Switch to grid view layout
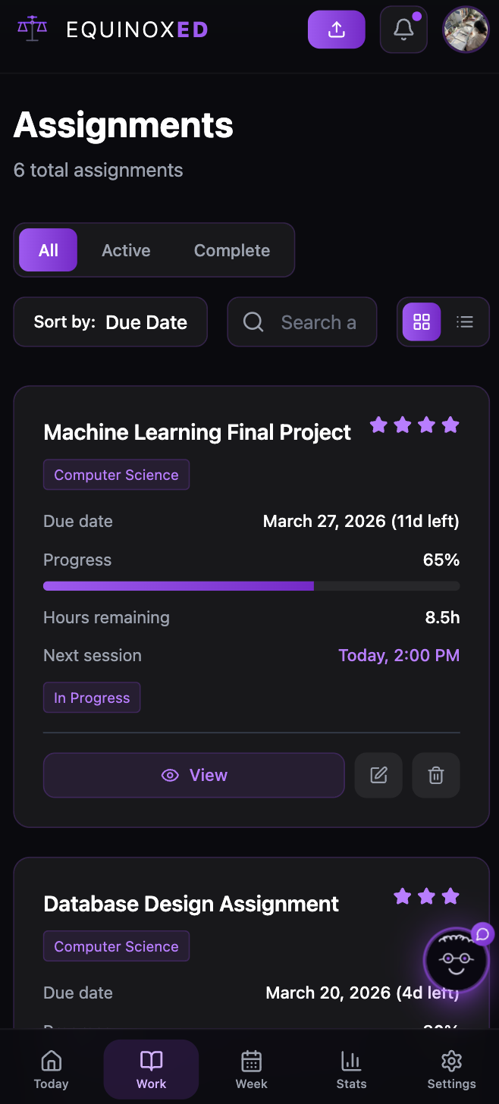 click(422, 322)
